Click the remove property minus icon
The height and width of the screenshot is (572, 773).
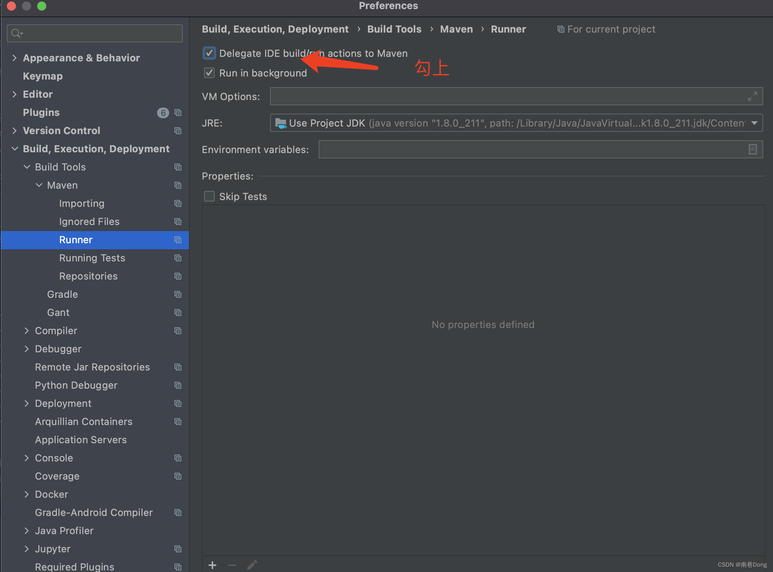click(232, 565)
